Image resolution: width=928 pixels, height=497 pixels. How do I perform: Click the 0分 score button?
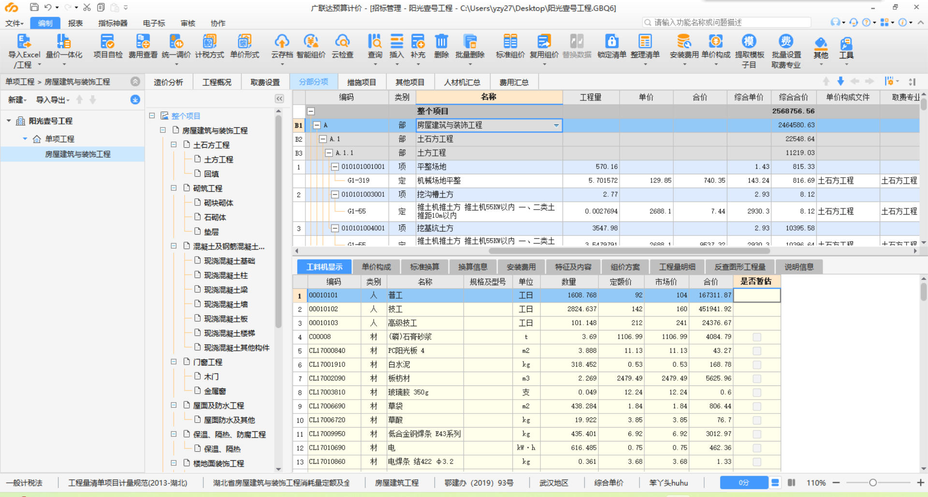tap(743, 483)
